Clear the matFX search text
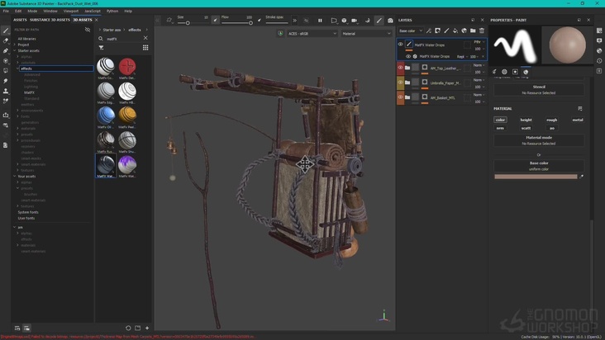 coord(145,38)
